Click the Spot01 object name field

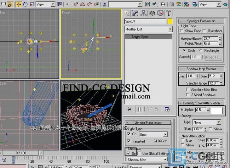click(145, 21)
